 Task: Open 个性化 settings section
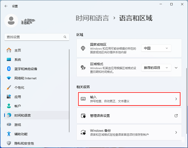[x=36, y=88]
